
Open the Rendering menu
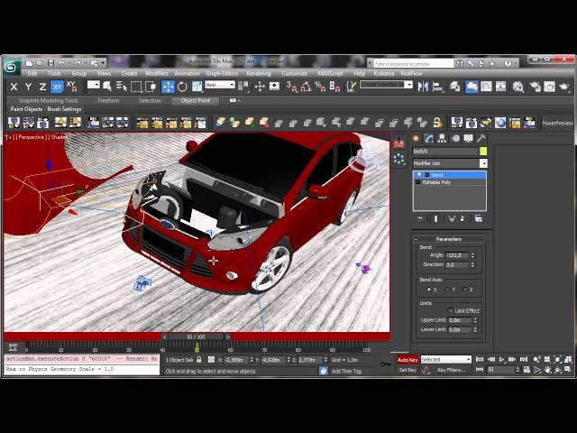[259, 74]
